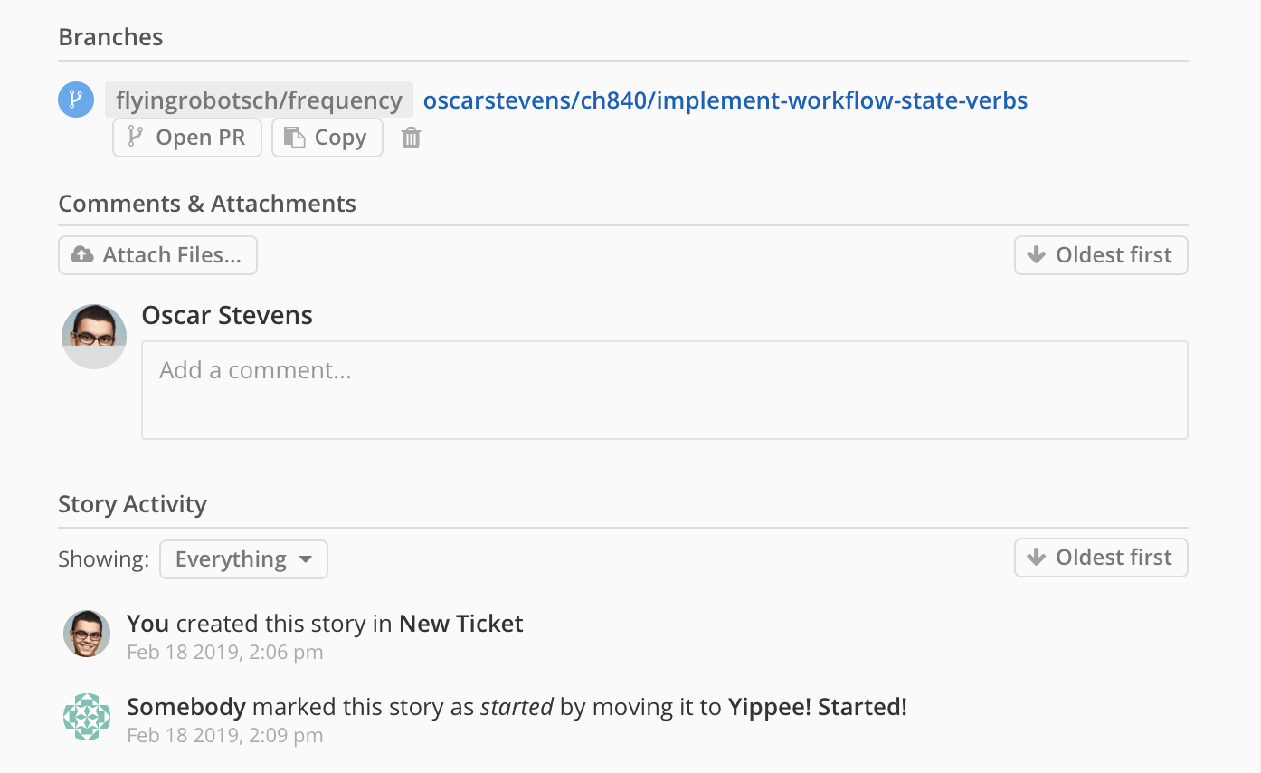Screen dimensions: 1261x773
Task: Click the Yippee! Started! state name
Action: coord(817,707)
